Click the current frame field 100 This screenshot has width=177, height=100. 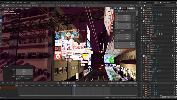(x=111, y=83)
